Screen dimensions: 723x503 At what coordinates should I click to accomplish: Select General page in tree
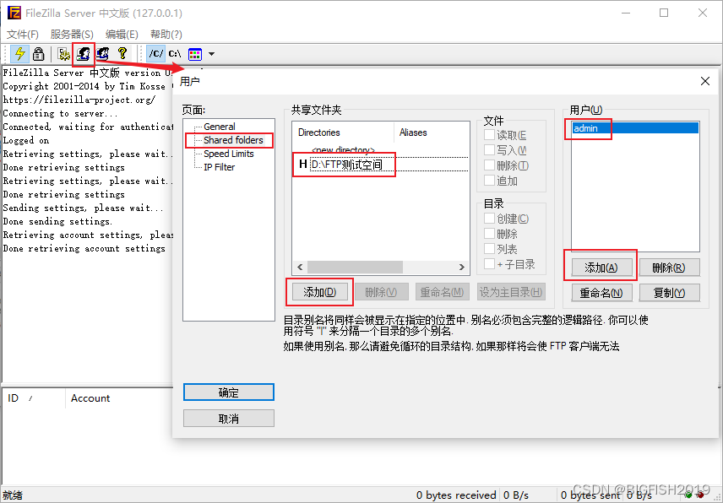pyautogui.click(x=219, y=127)
